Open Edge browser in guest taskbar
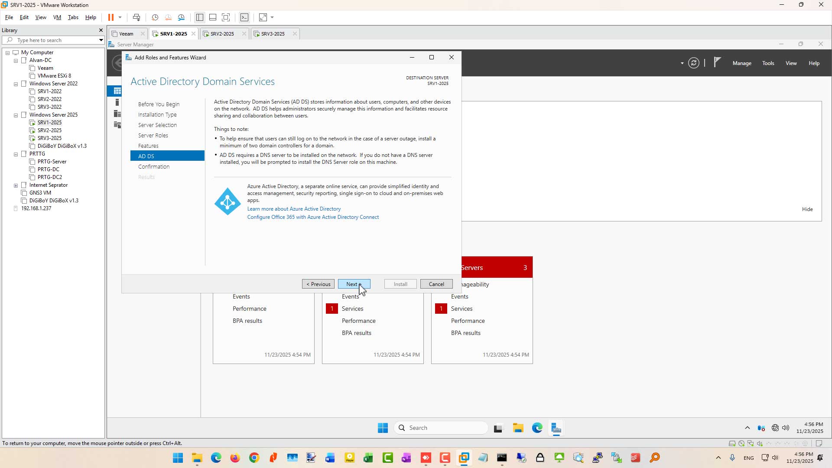The width and height of the screenshot is (832, 468). [x=537, y=428]
